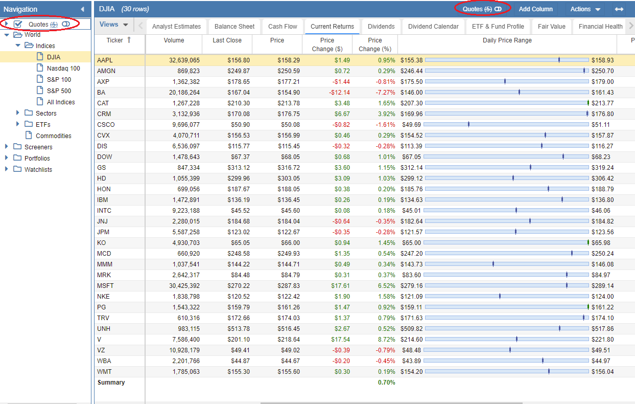Click the $513.78 last close cell
Viewport: 635px width, 404px height.
tap(227, 328)
